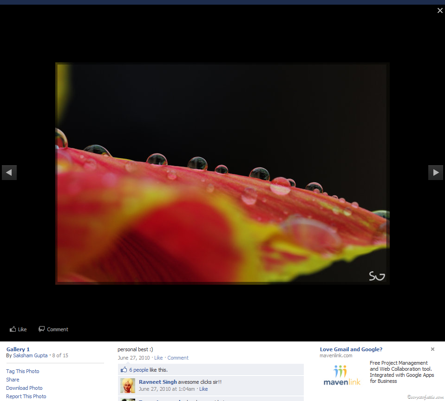This screenshot has height=401, width=445.
Task: Go to the previous photo with left arrow
Action: pyautogui.click(x=9, y=173)
